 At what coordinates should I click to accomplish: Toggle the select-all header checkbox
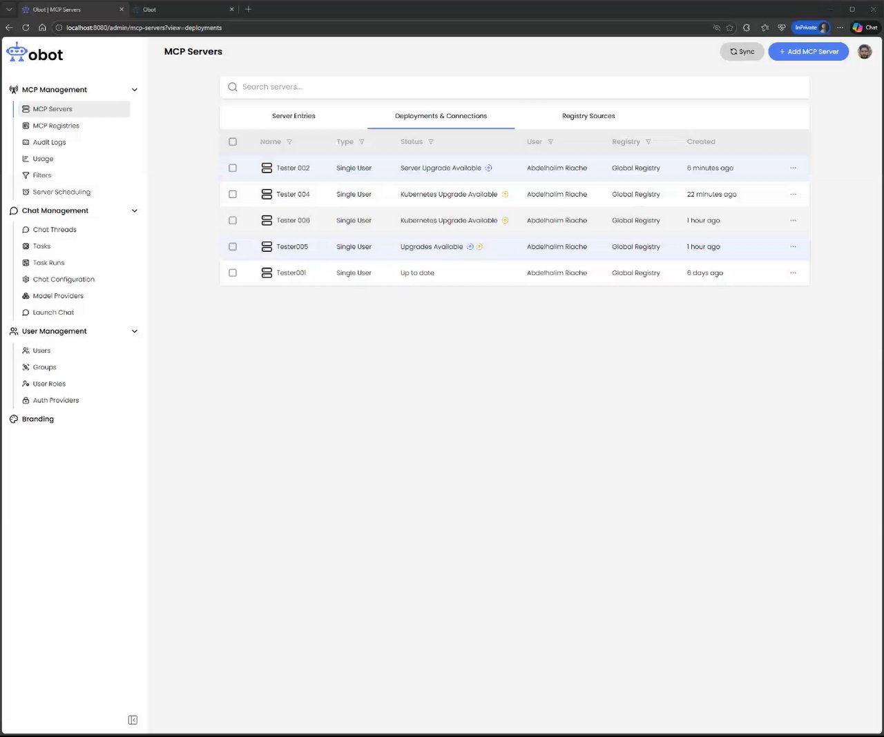pyautogui.click(x=233, y=142)
